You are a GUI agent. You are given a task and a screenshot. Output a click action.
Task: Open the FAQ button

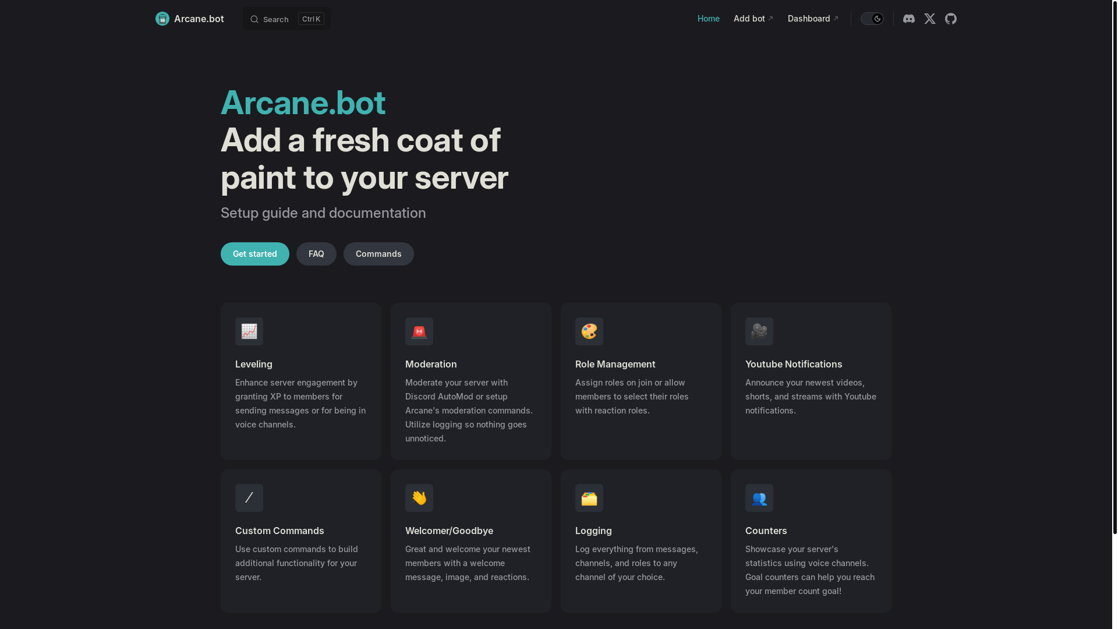[316, 254]
